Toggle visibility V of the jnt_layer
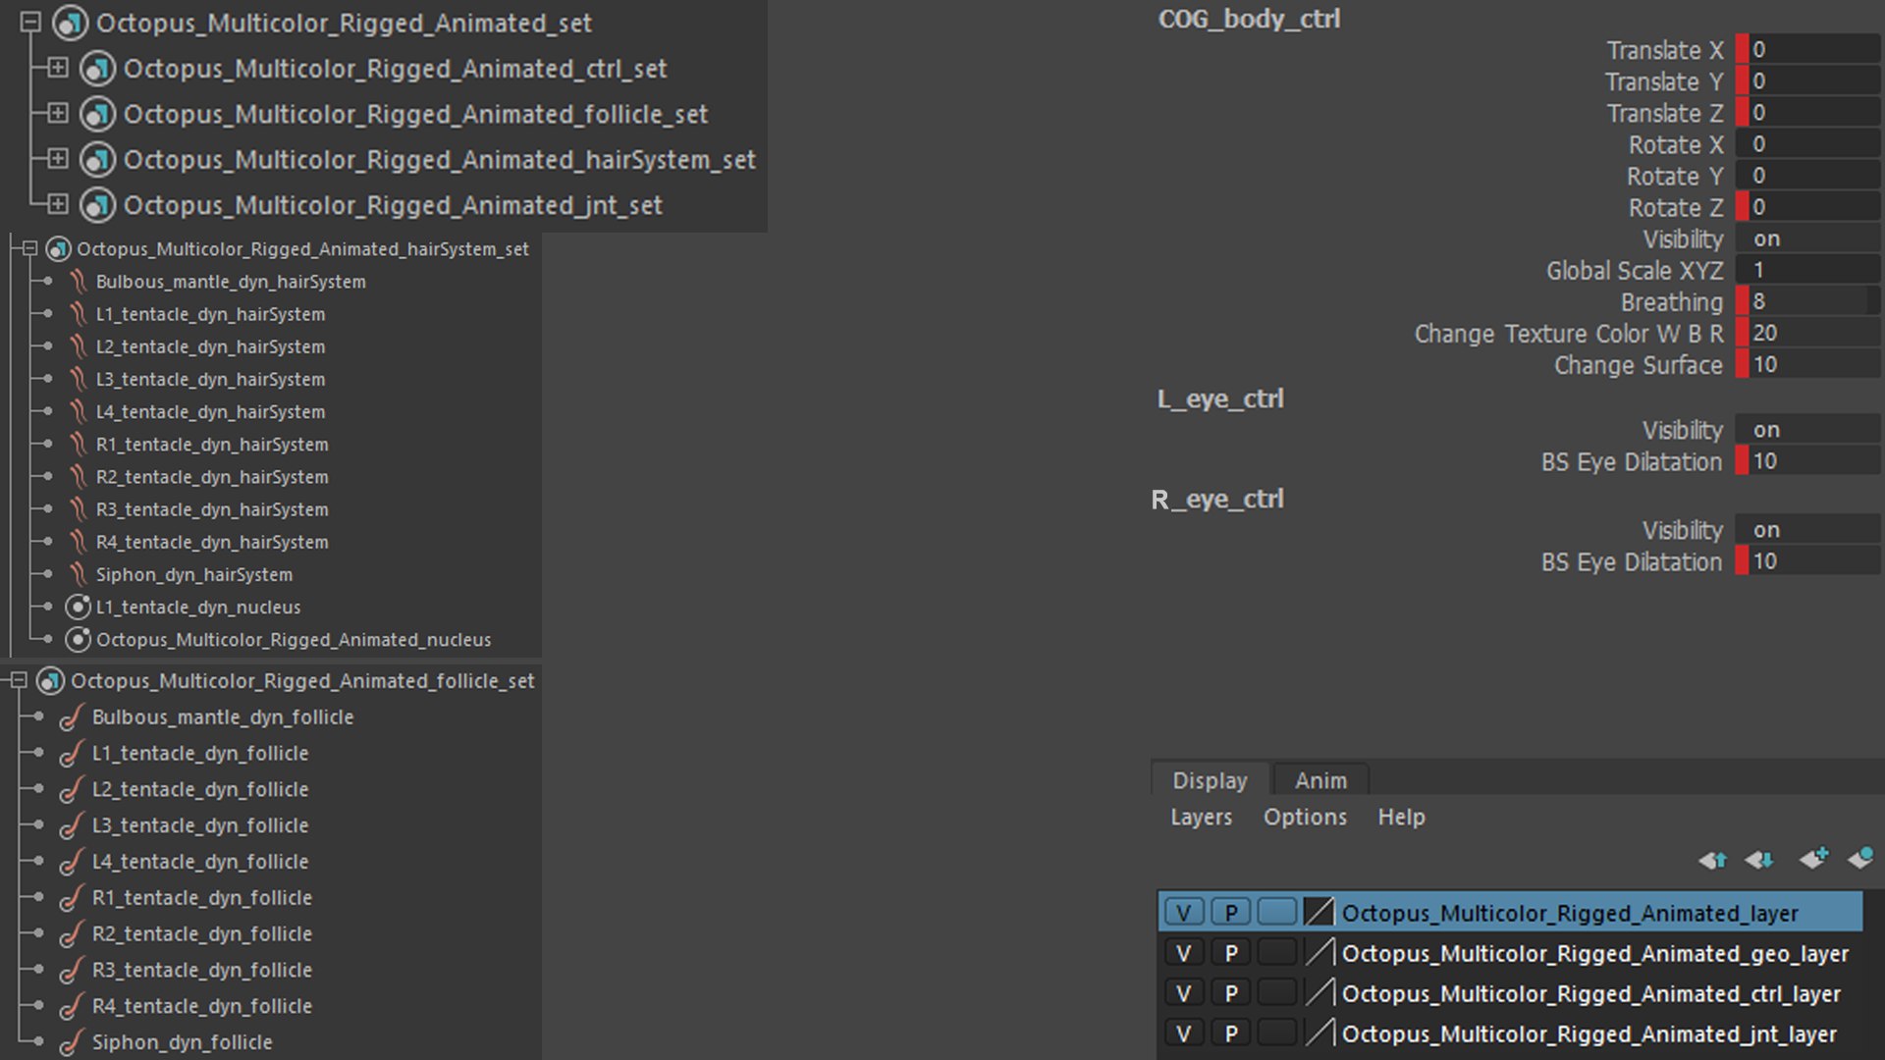The height and width of the screenshot is (1060, 1885). (1184, 1033)
